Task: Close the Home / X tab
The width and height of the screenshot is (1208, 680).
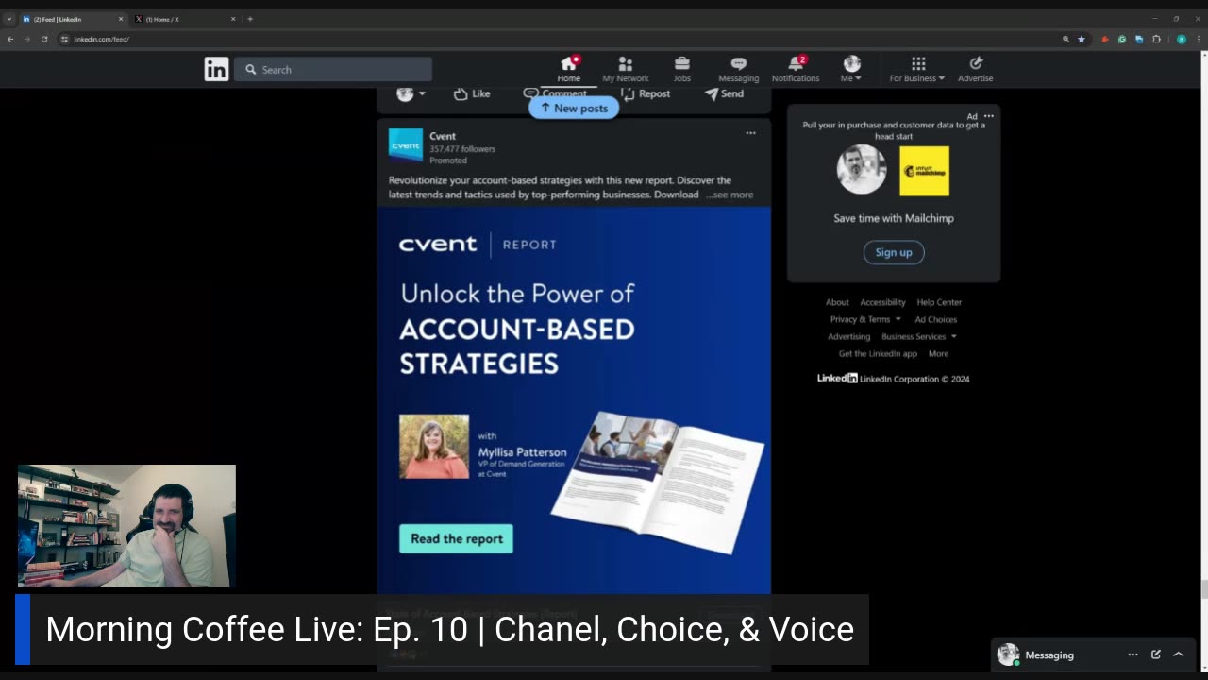Action: [233, 19]
